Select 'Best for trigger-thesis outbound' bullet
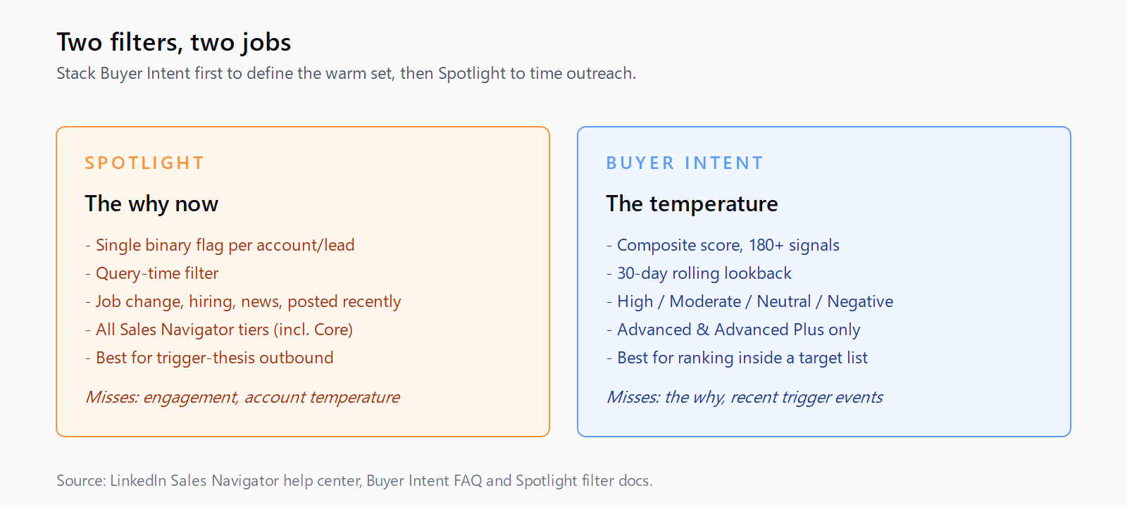The height and width of the screenshot is (507, 1127). click(209, 358)
